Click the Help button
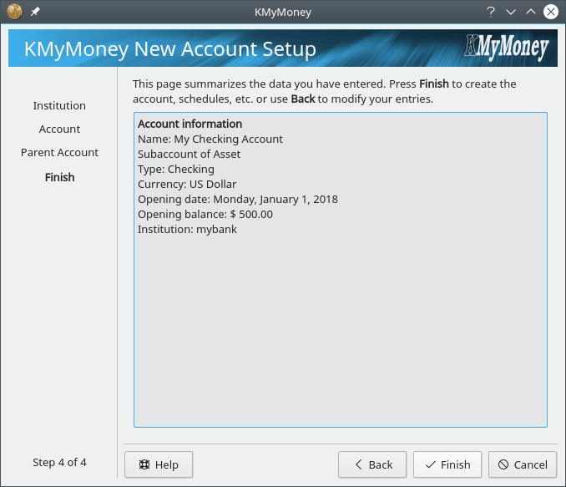Viewport: 566px width, 487px height. pos(159,464)
